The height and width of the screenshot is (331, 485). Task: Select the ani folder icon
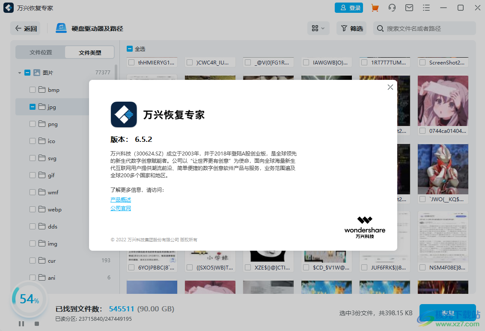tap(42, 277)
